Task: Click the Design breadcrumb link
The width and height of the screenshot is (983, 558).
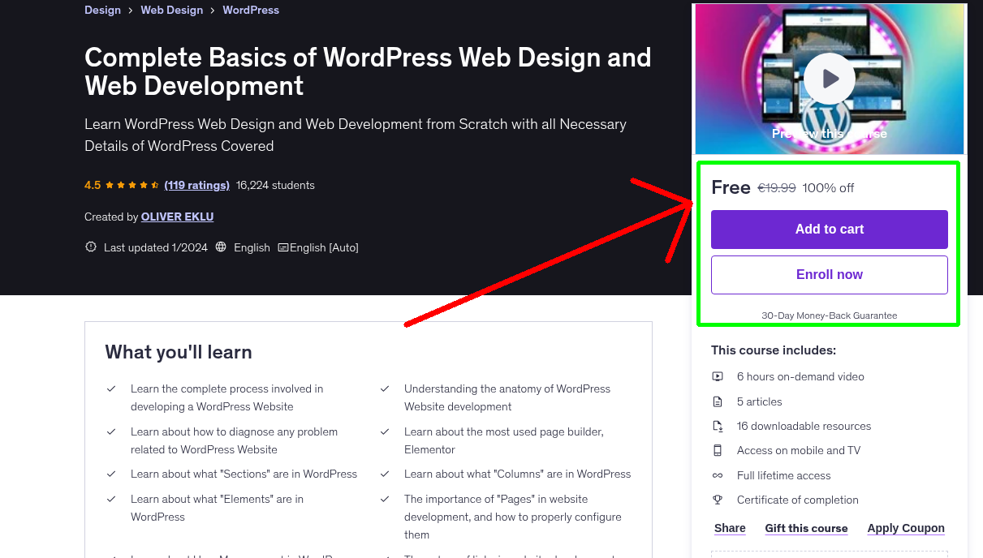Action: tap(102, 10)
